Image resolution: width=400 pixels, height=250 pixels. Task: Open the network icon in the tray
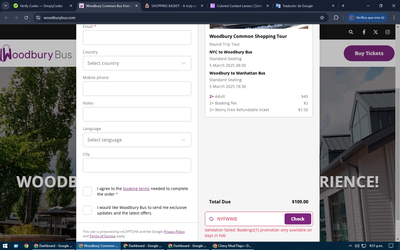coord(364,246)
